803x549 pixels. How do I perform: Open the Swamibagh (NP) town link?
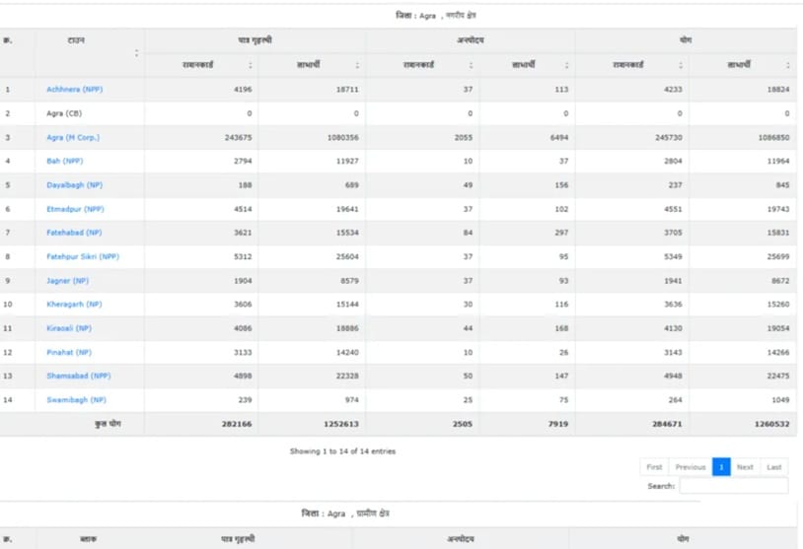(x=75, y=400)
